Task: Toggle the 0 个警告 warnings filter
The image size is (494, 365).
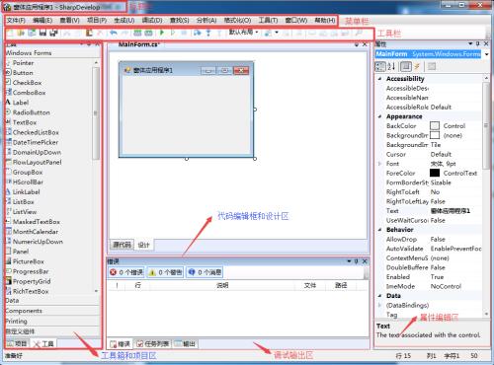Action: pyautogui.click(x=166, y=272)
